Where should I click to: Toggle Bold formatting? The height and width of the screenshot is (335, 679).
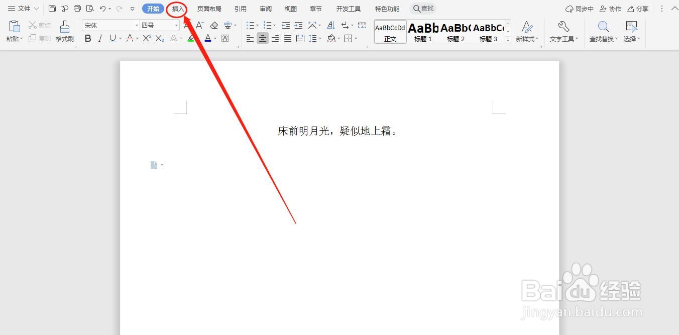[88, 38]
